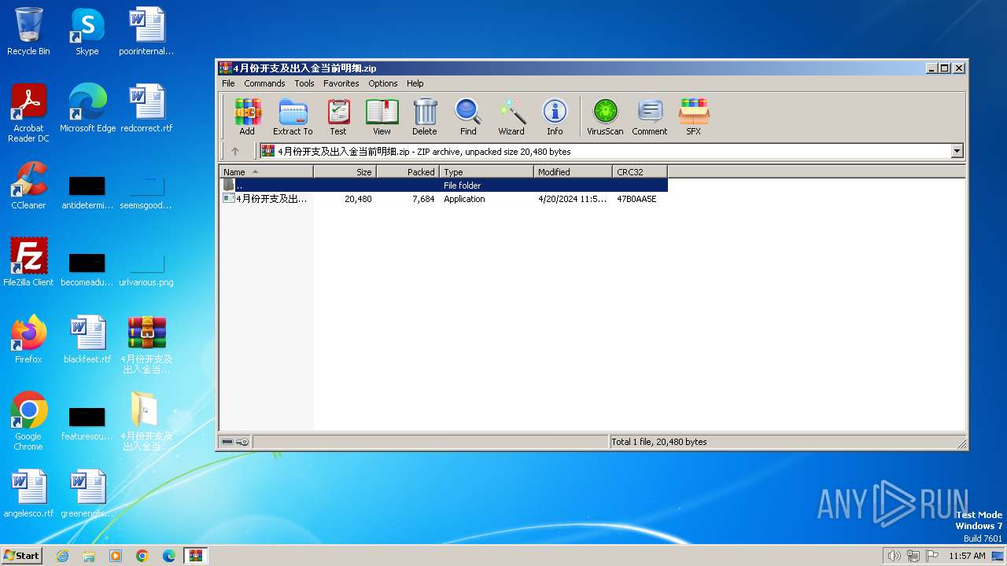This screenshot has width=1007, height=566.
Task: Click the Extract To toolbar icon
Action: [x=293, y=116]
